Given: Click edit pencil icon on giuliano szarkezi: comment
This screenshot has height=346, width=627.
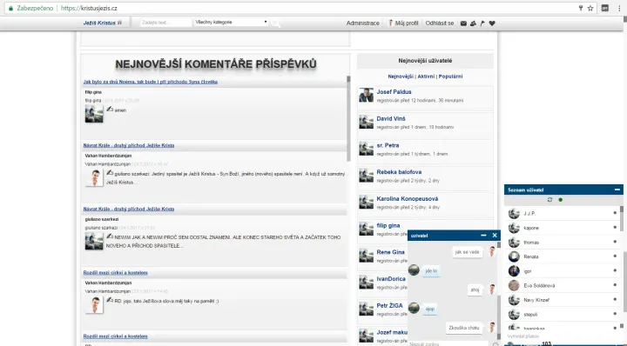Looking at the screenshot, I should 110,173.
